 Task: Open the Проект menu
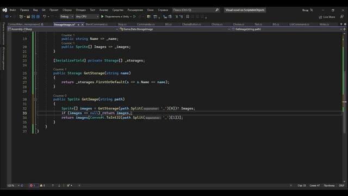54,10
